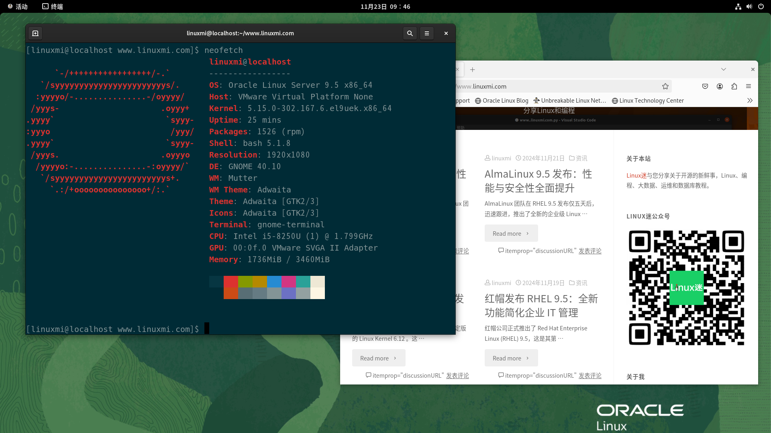Click the 关于本站 sidebar heading
The width and height of the screenshot is (771, 433).
coord(638,159)
